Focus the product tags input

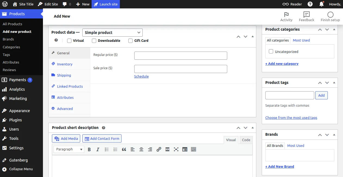(290, 95)
